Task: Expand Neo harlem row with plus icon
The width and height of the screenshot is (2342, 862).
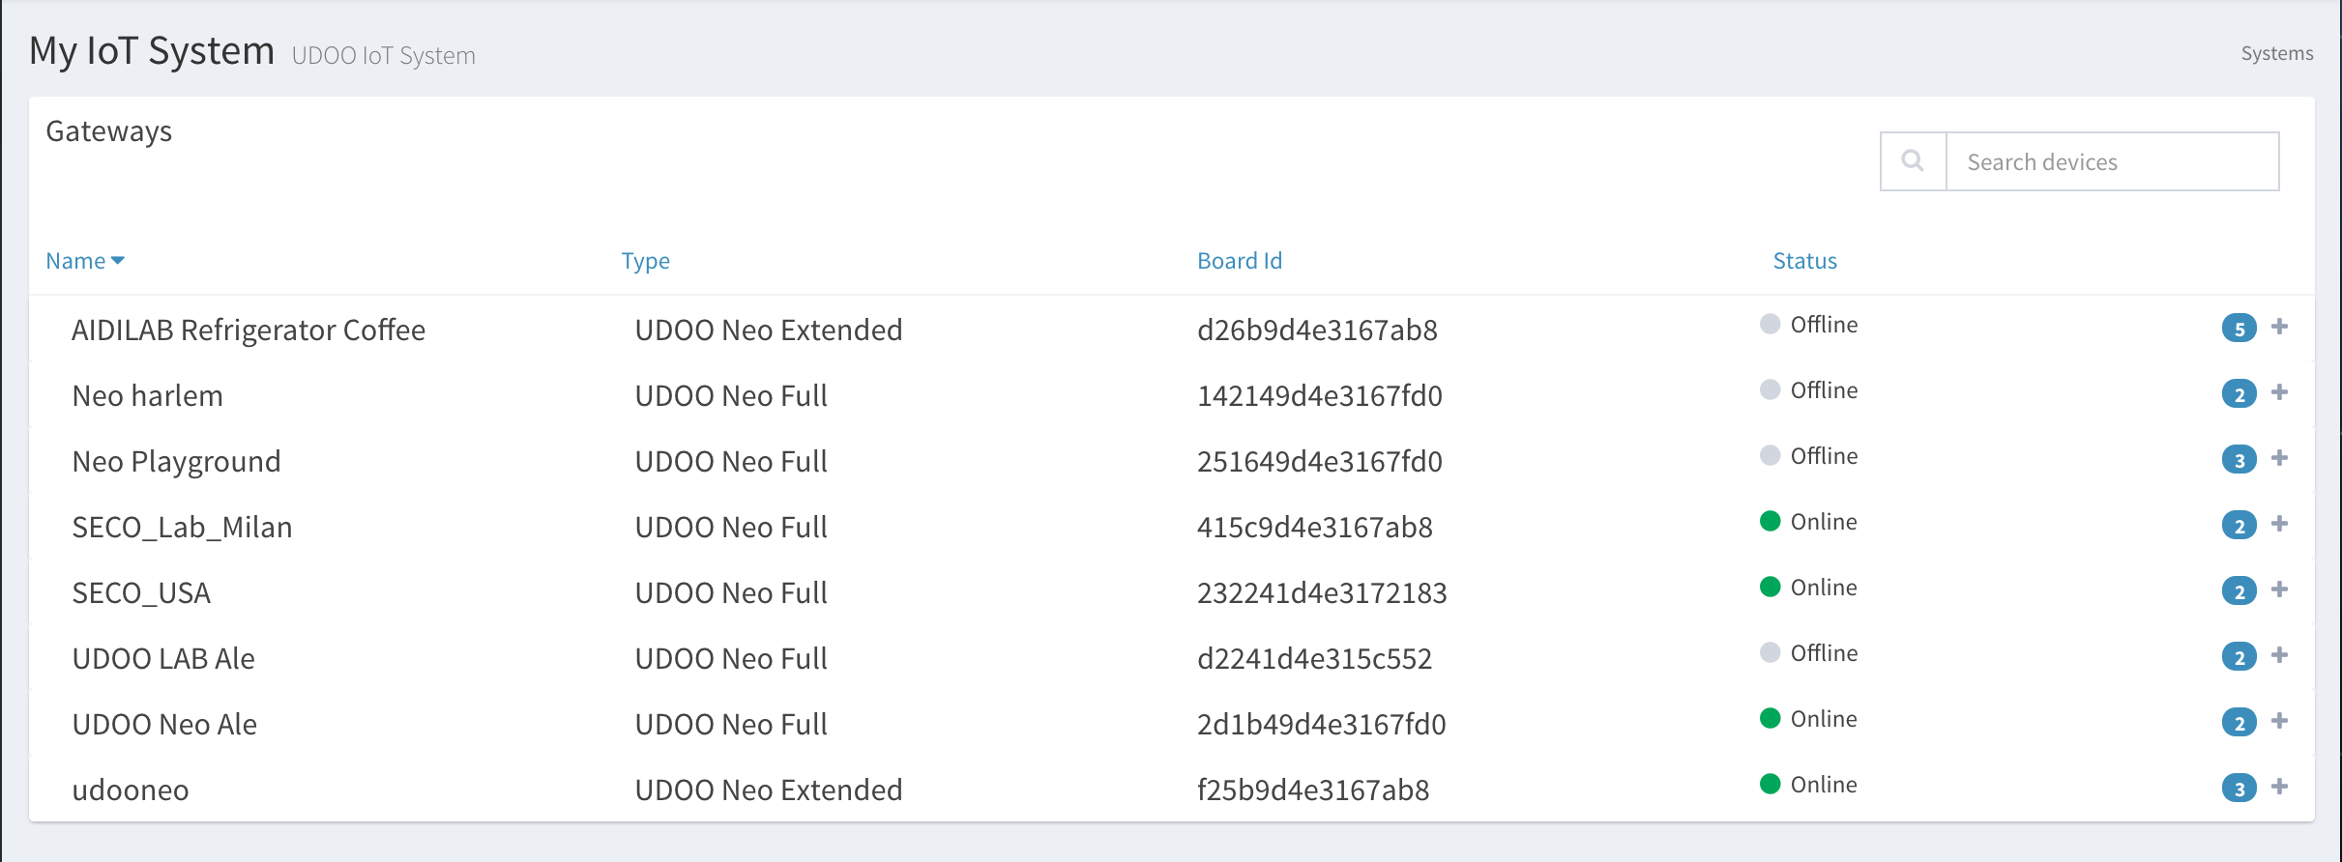Action: pos(2279,392)
